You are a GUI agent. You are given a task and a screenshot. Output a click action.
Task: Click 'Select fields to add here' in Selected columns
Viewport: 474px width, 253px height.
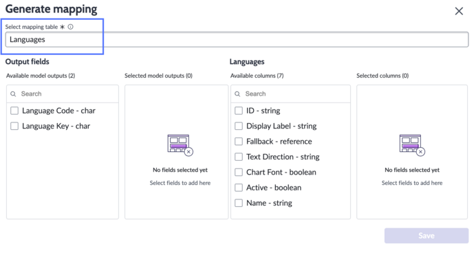point(412,183)
